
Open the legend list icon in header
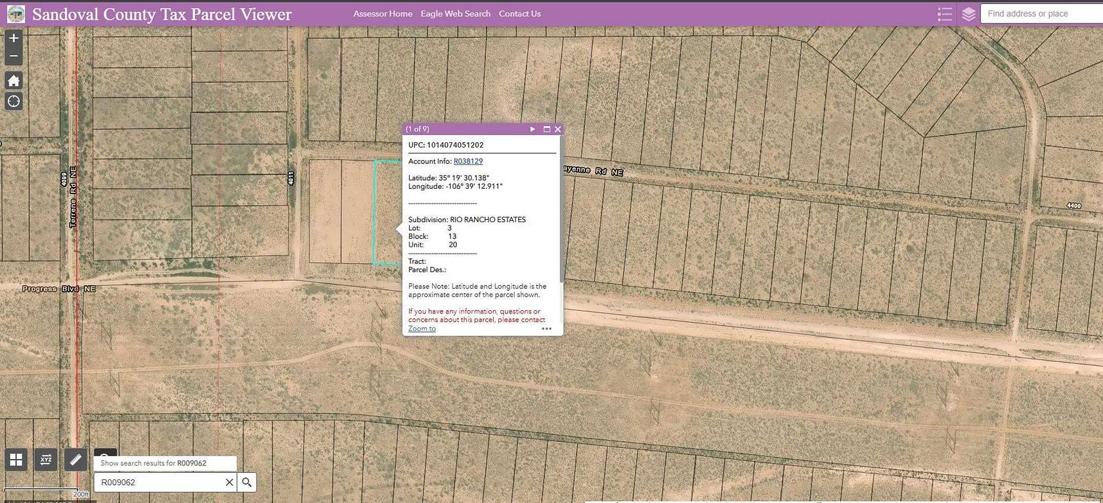point(945,14)
